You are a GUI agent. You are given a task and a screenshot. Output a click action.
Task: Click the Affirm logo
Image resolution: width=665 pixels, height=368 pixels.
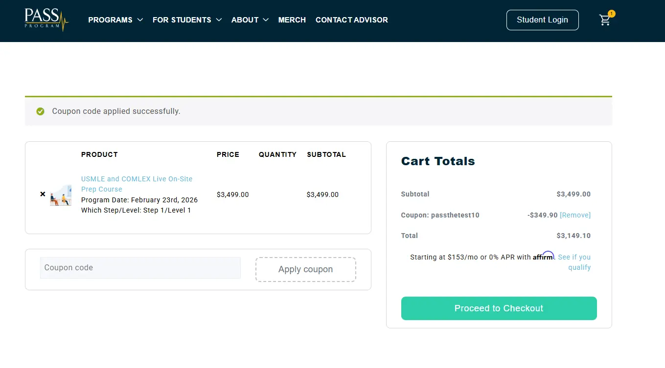coord(543,257)
